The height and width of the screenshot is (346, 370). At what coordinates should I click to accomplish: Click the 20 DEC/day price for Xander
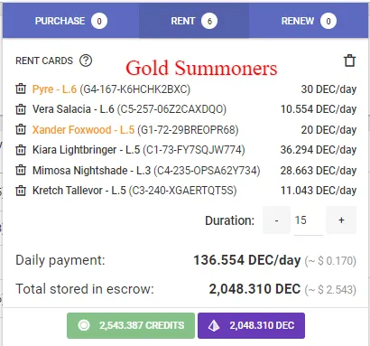[x=328, y=130]
